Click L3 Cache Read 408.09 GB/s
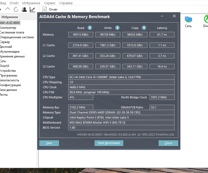 click(x=81, y=66)
